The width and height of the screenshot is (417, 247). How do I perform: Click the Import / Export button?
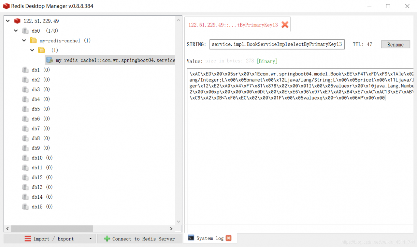(x=50, y=239)
